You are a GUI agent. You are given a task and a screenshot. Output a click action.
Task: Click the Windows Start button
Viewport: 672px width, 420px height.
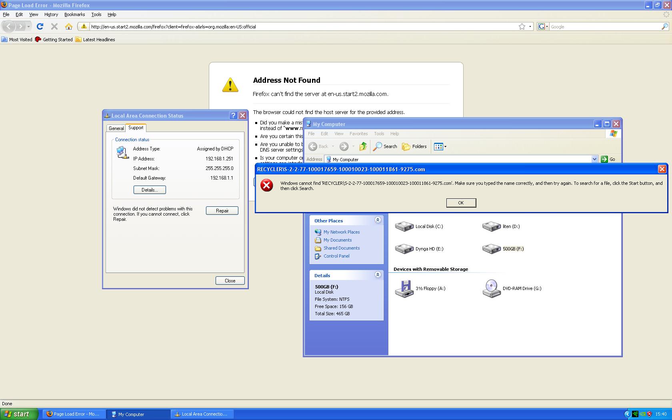click(19, 414)
